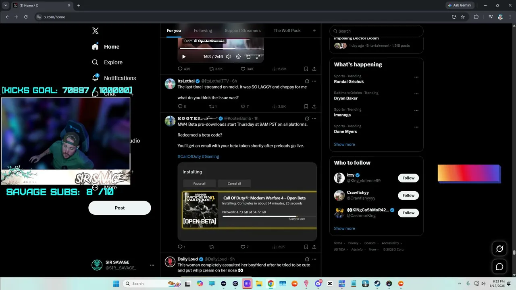Click the X search input field
516x290 pixels.
tap(377, 31)
